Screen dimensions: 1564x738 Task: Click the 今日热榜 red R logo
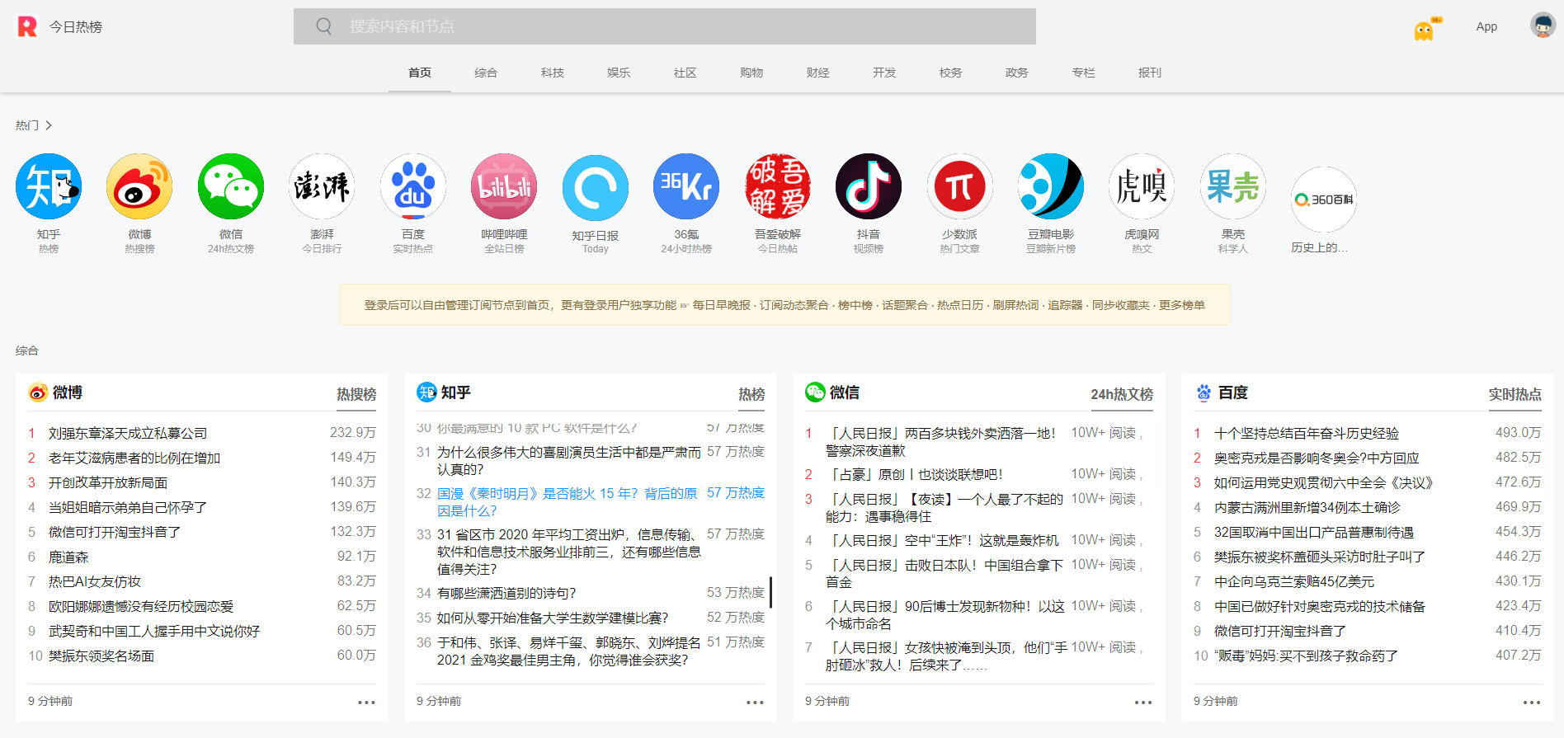coord(27,26)
